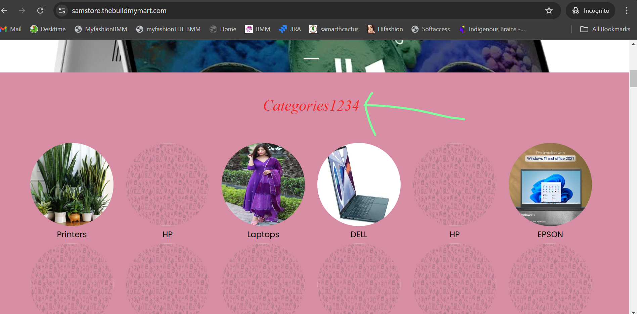Select the Laptops category image
637x314 pixels.
point(263,185)
